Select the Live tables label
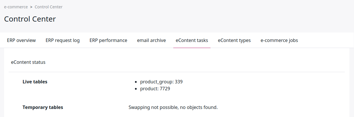The height and width of the screenshot is (117, 354). [x=35, y=82]
